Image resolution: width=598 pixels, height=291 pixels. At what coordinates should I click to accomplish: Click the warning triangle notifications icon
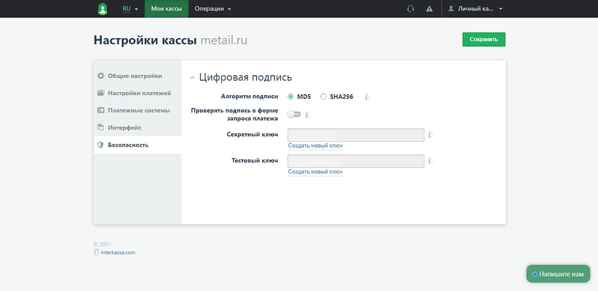pyautogui.click(x=429, y=9)
